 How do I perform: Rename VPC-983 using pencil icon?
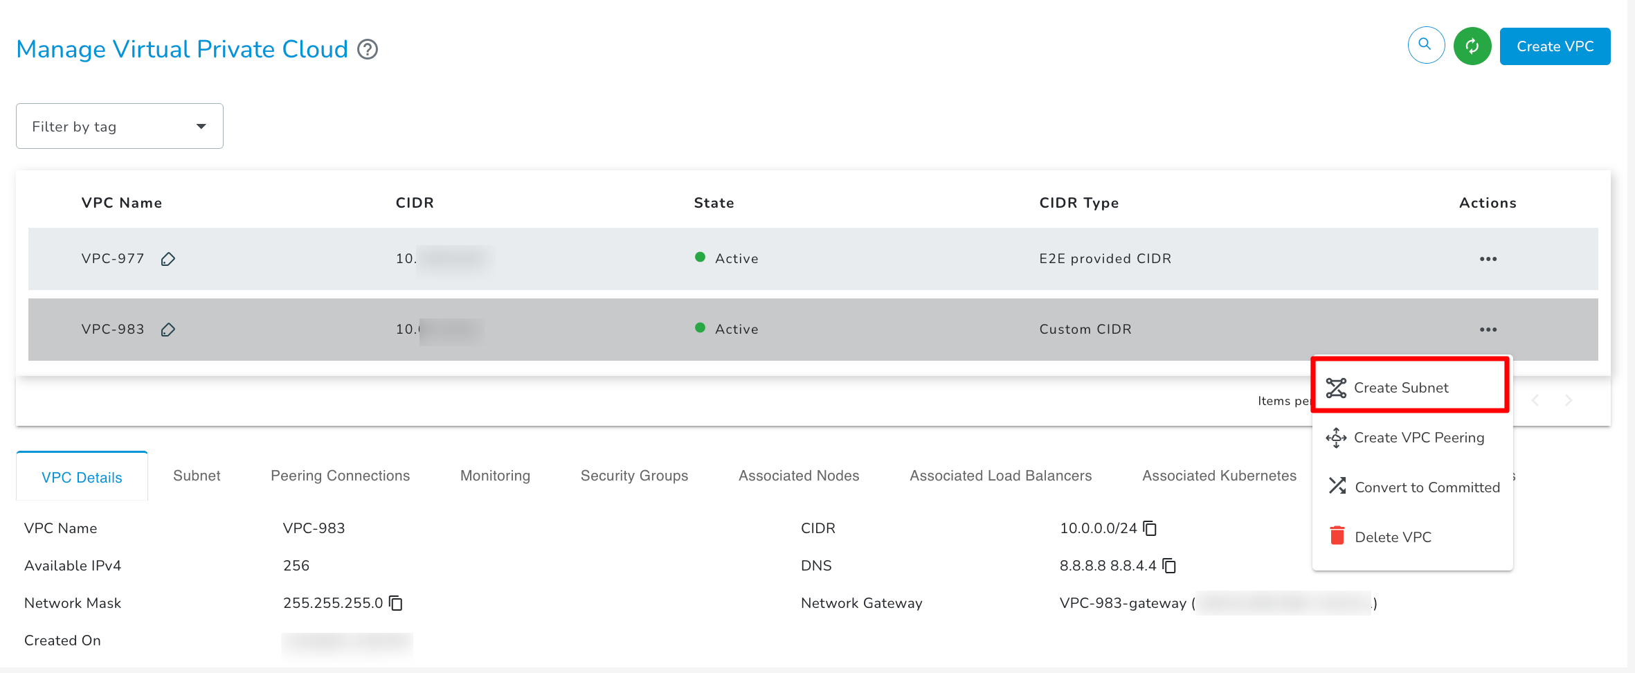click(168, 330)
